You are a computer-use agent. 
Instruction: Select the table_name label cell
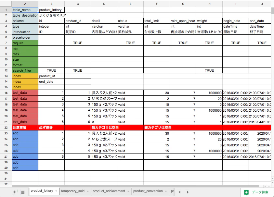[x=25, y=10]
